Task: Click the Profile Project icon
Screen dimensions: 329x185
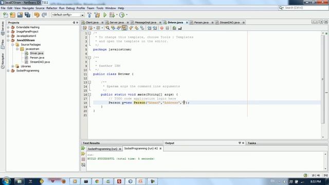Action: click(122, 15)
